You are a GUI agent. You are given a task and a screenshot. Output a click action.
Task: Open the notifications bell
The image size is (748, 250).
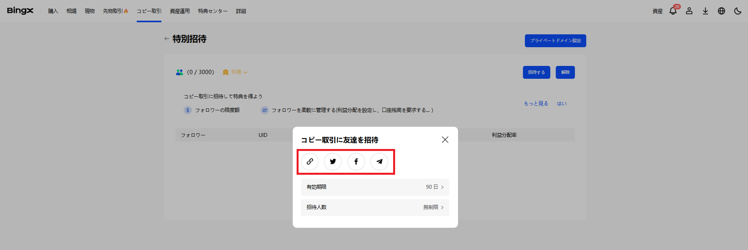point(673,11)
